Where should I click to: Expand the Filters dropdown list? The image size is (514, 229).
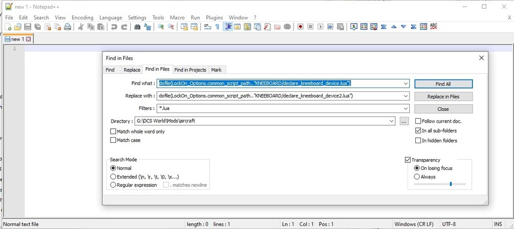click(x=406, y=108)
